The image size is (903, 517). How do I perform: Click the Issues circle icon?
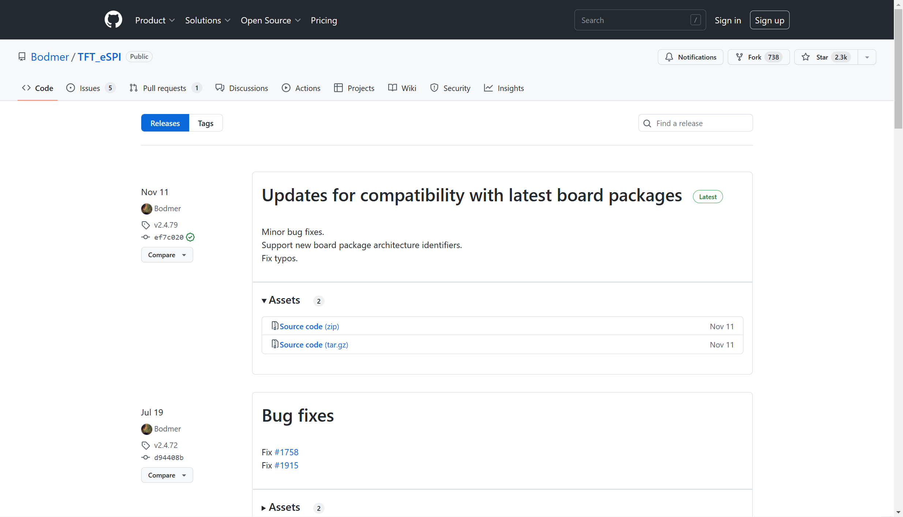coord(71,88)
